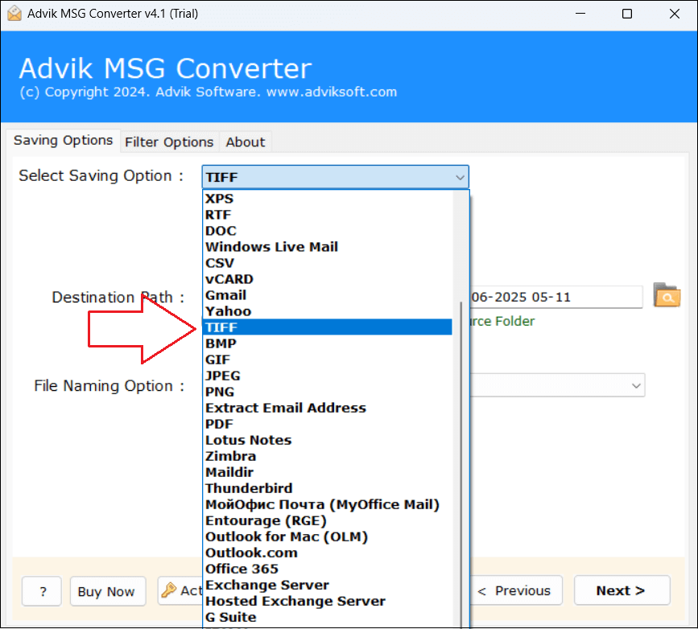Switch to the Saving Options tab
This screenshot has height=629, width=698.
click(x=64, y=141)
